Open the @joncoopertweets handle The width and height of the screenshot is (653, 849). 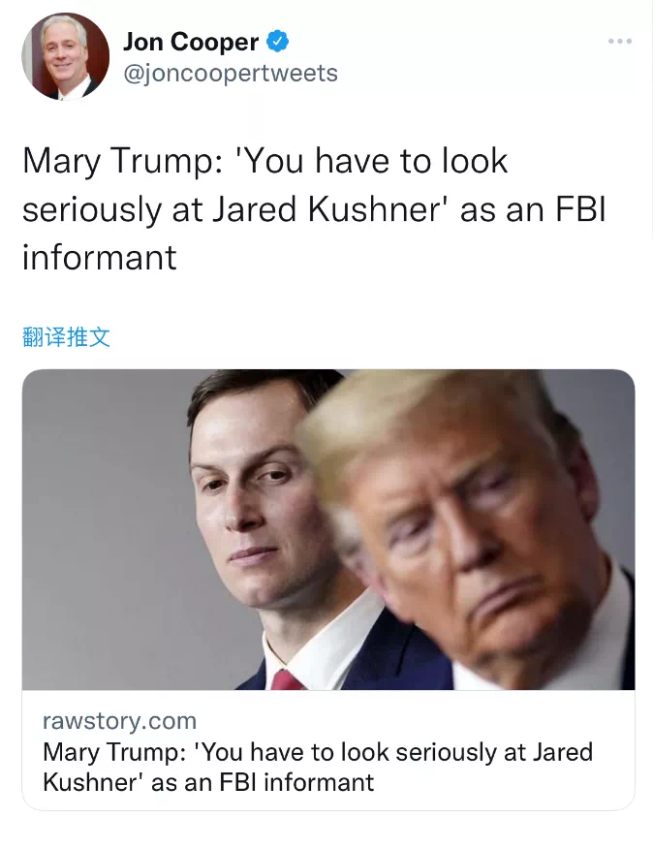pyautogui.click(x=231, y=73)
